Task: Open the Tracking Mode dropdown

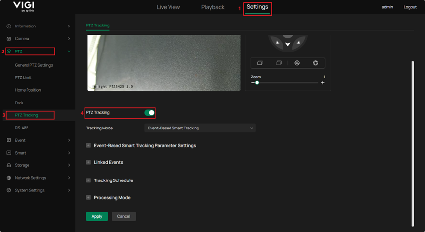Action: click(x=200, y=128)
